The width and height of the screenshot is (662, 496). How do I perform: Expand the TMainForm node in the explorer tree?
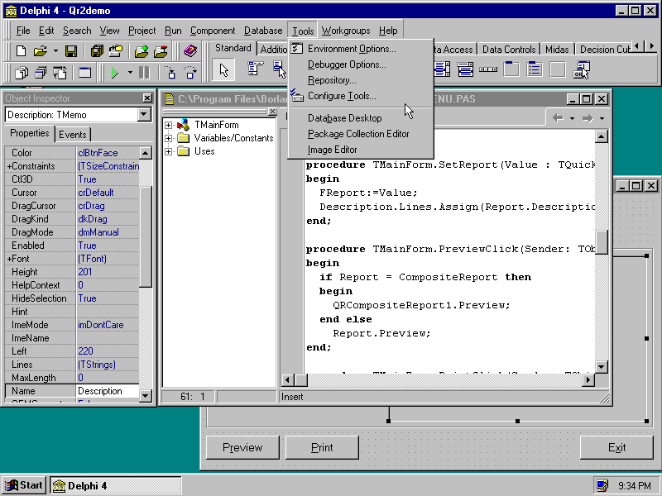(168, 124)
